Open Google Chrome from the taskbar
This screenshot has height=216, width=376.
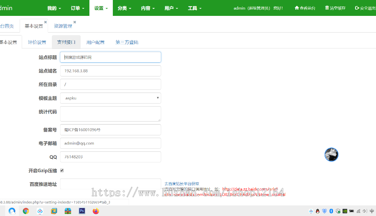[26, 211]
